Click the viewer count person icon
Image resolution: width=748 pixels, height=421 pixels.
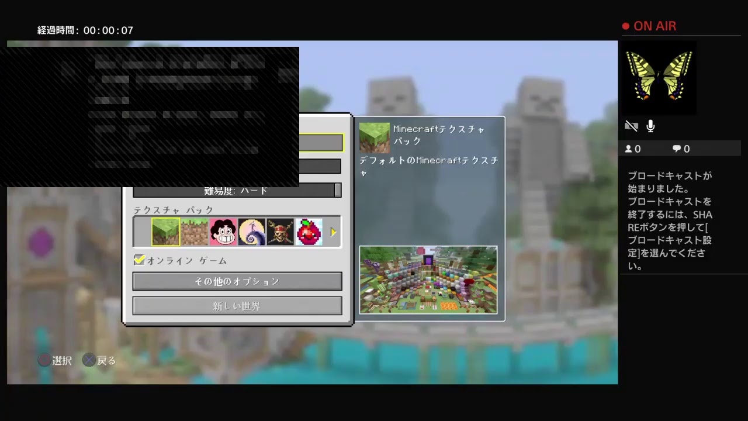coord(629,149)
